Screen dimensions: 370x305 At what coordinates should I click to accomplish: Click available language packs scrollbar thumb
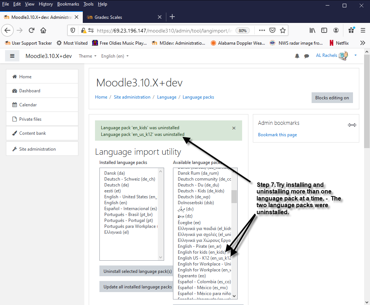click(x=234, y=196)
